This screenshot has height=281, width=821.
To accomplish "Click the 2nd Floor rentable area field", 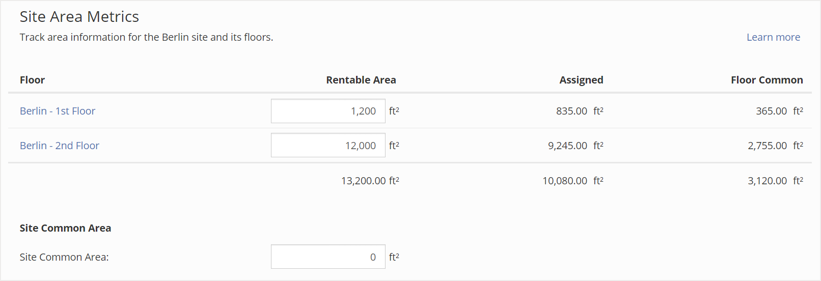I will click(x=327, y=146).
